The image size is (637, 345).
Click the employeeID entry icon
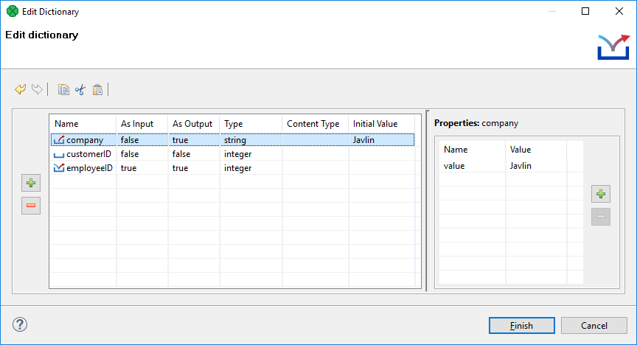click(x=59, y=168)
